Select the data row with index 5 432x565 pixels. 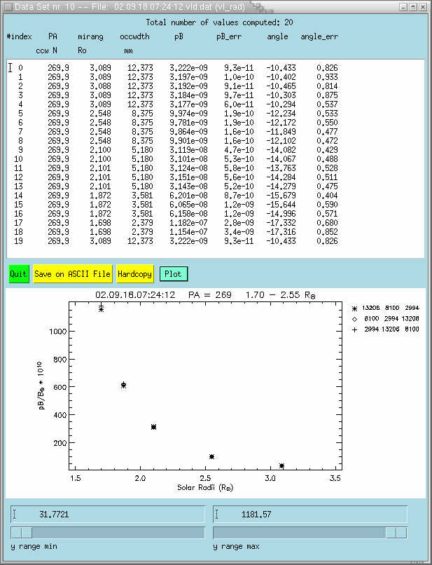coord(175,113)
